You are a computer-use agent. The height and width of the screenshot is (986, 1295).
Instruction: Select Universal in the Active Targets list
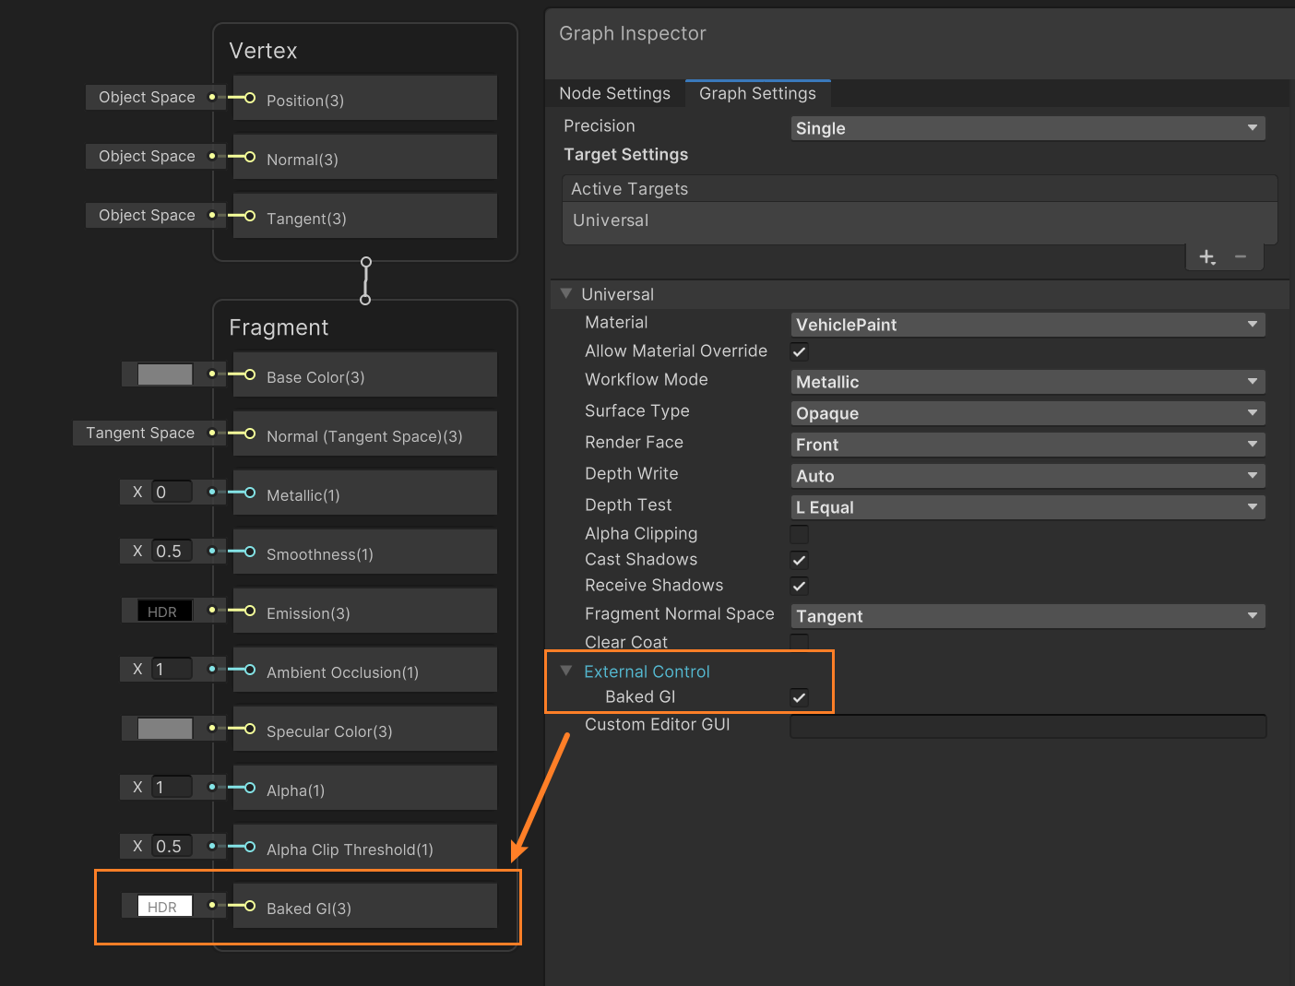pyautogui.click(x=611, y=220)
